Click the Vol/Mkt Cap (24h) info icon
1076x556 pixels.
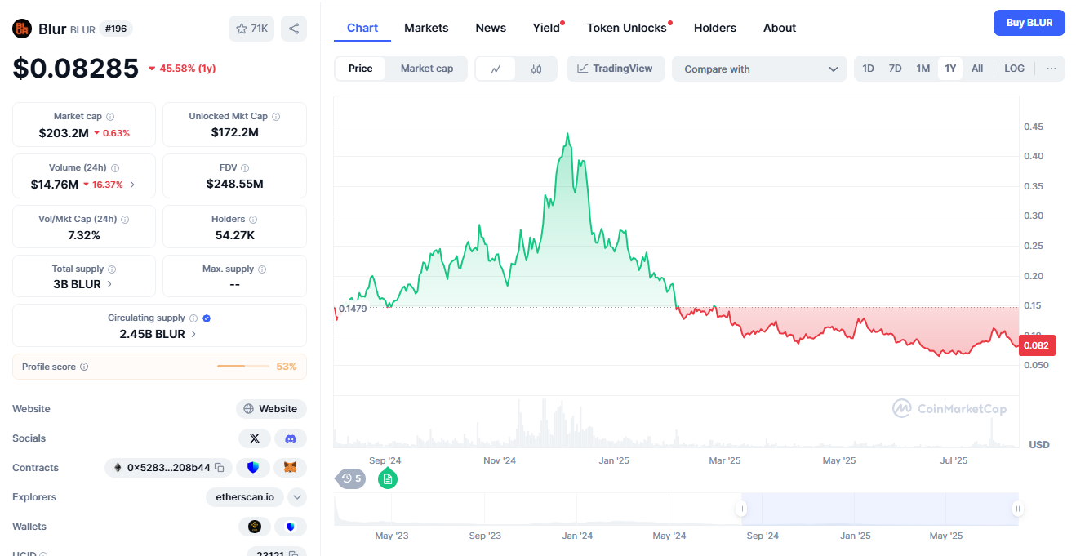(x=125, y=220)
